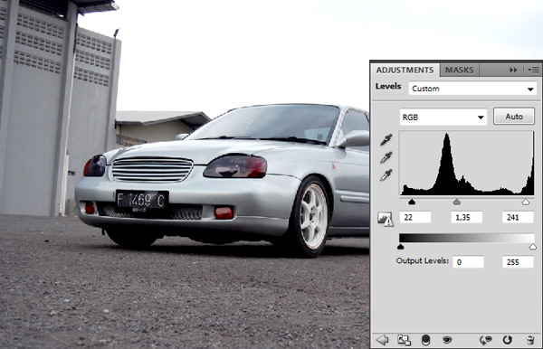
Task: Click the Output Levels field showing 0
Action: coord(468,262)
